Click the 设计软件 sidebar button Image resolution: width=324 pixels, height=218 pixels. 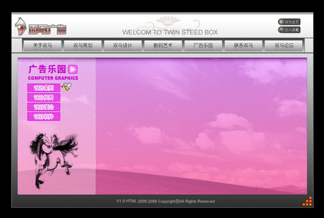pos(44,117)
